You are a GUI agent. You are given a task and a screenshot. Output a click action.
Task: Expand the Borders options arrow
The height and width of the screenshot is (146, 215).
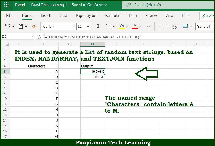pos(114,26)
